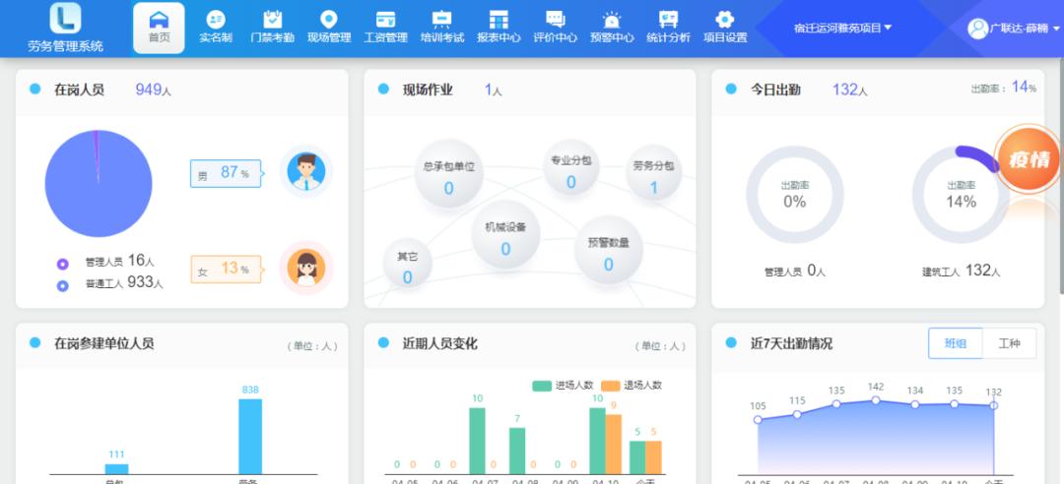
Task: Open 报表中心 report center
Action: click(499, 28)
